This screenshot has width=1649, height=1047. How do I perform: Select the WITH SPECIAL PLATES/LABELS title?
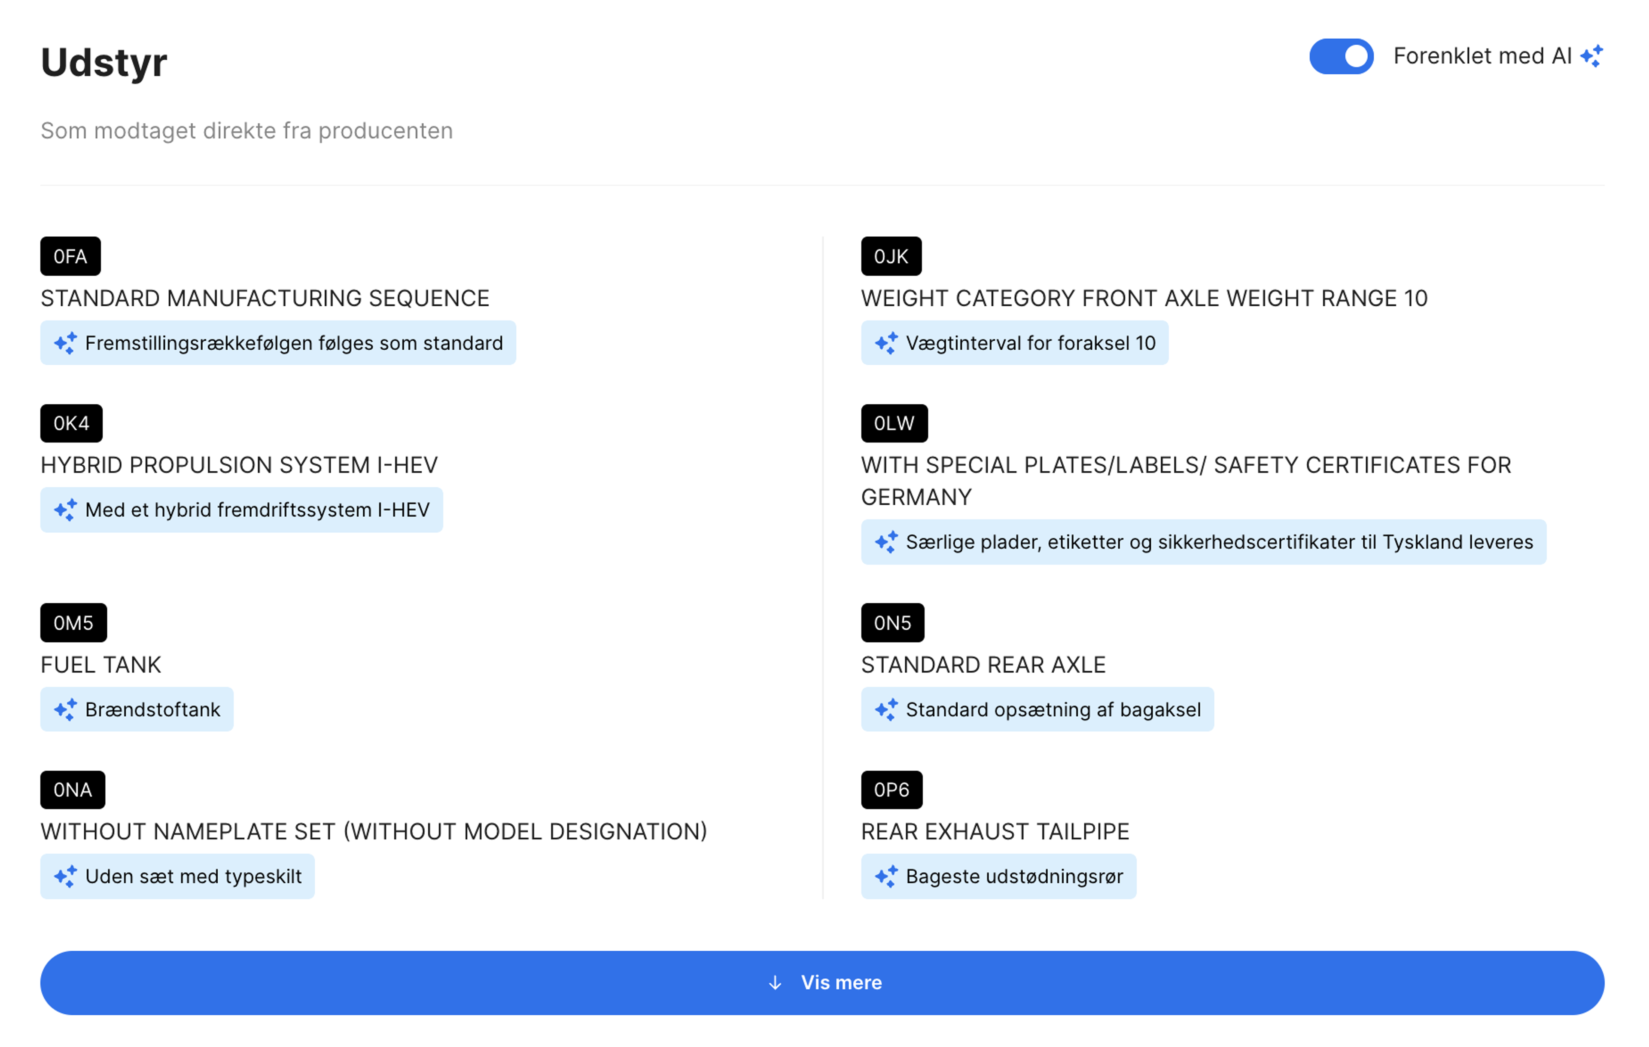point(1186,481)
